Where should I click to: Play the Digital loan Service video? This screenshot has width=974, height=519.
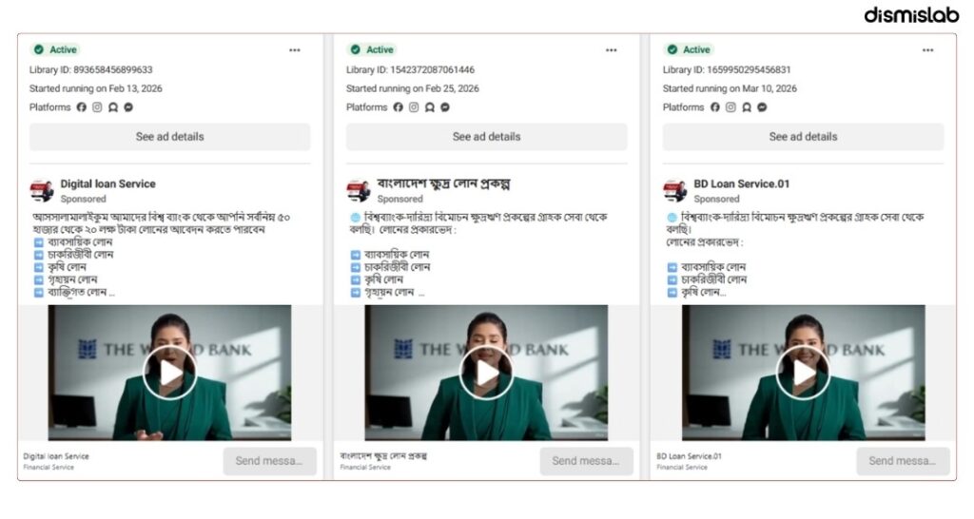point(169,374)
